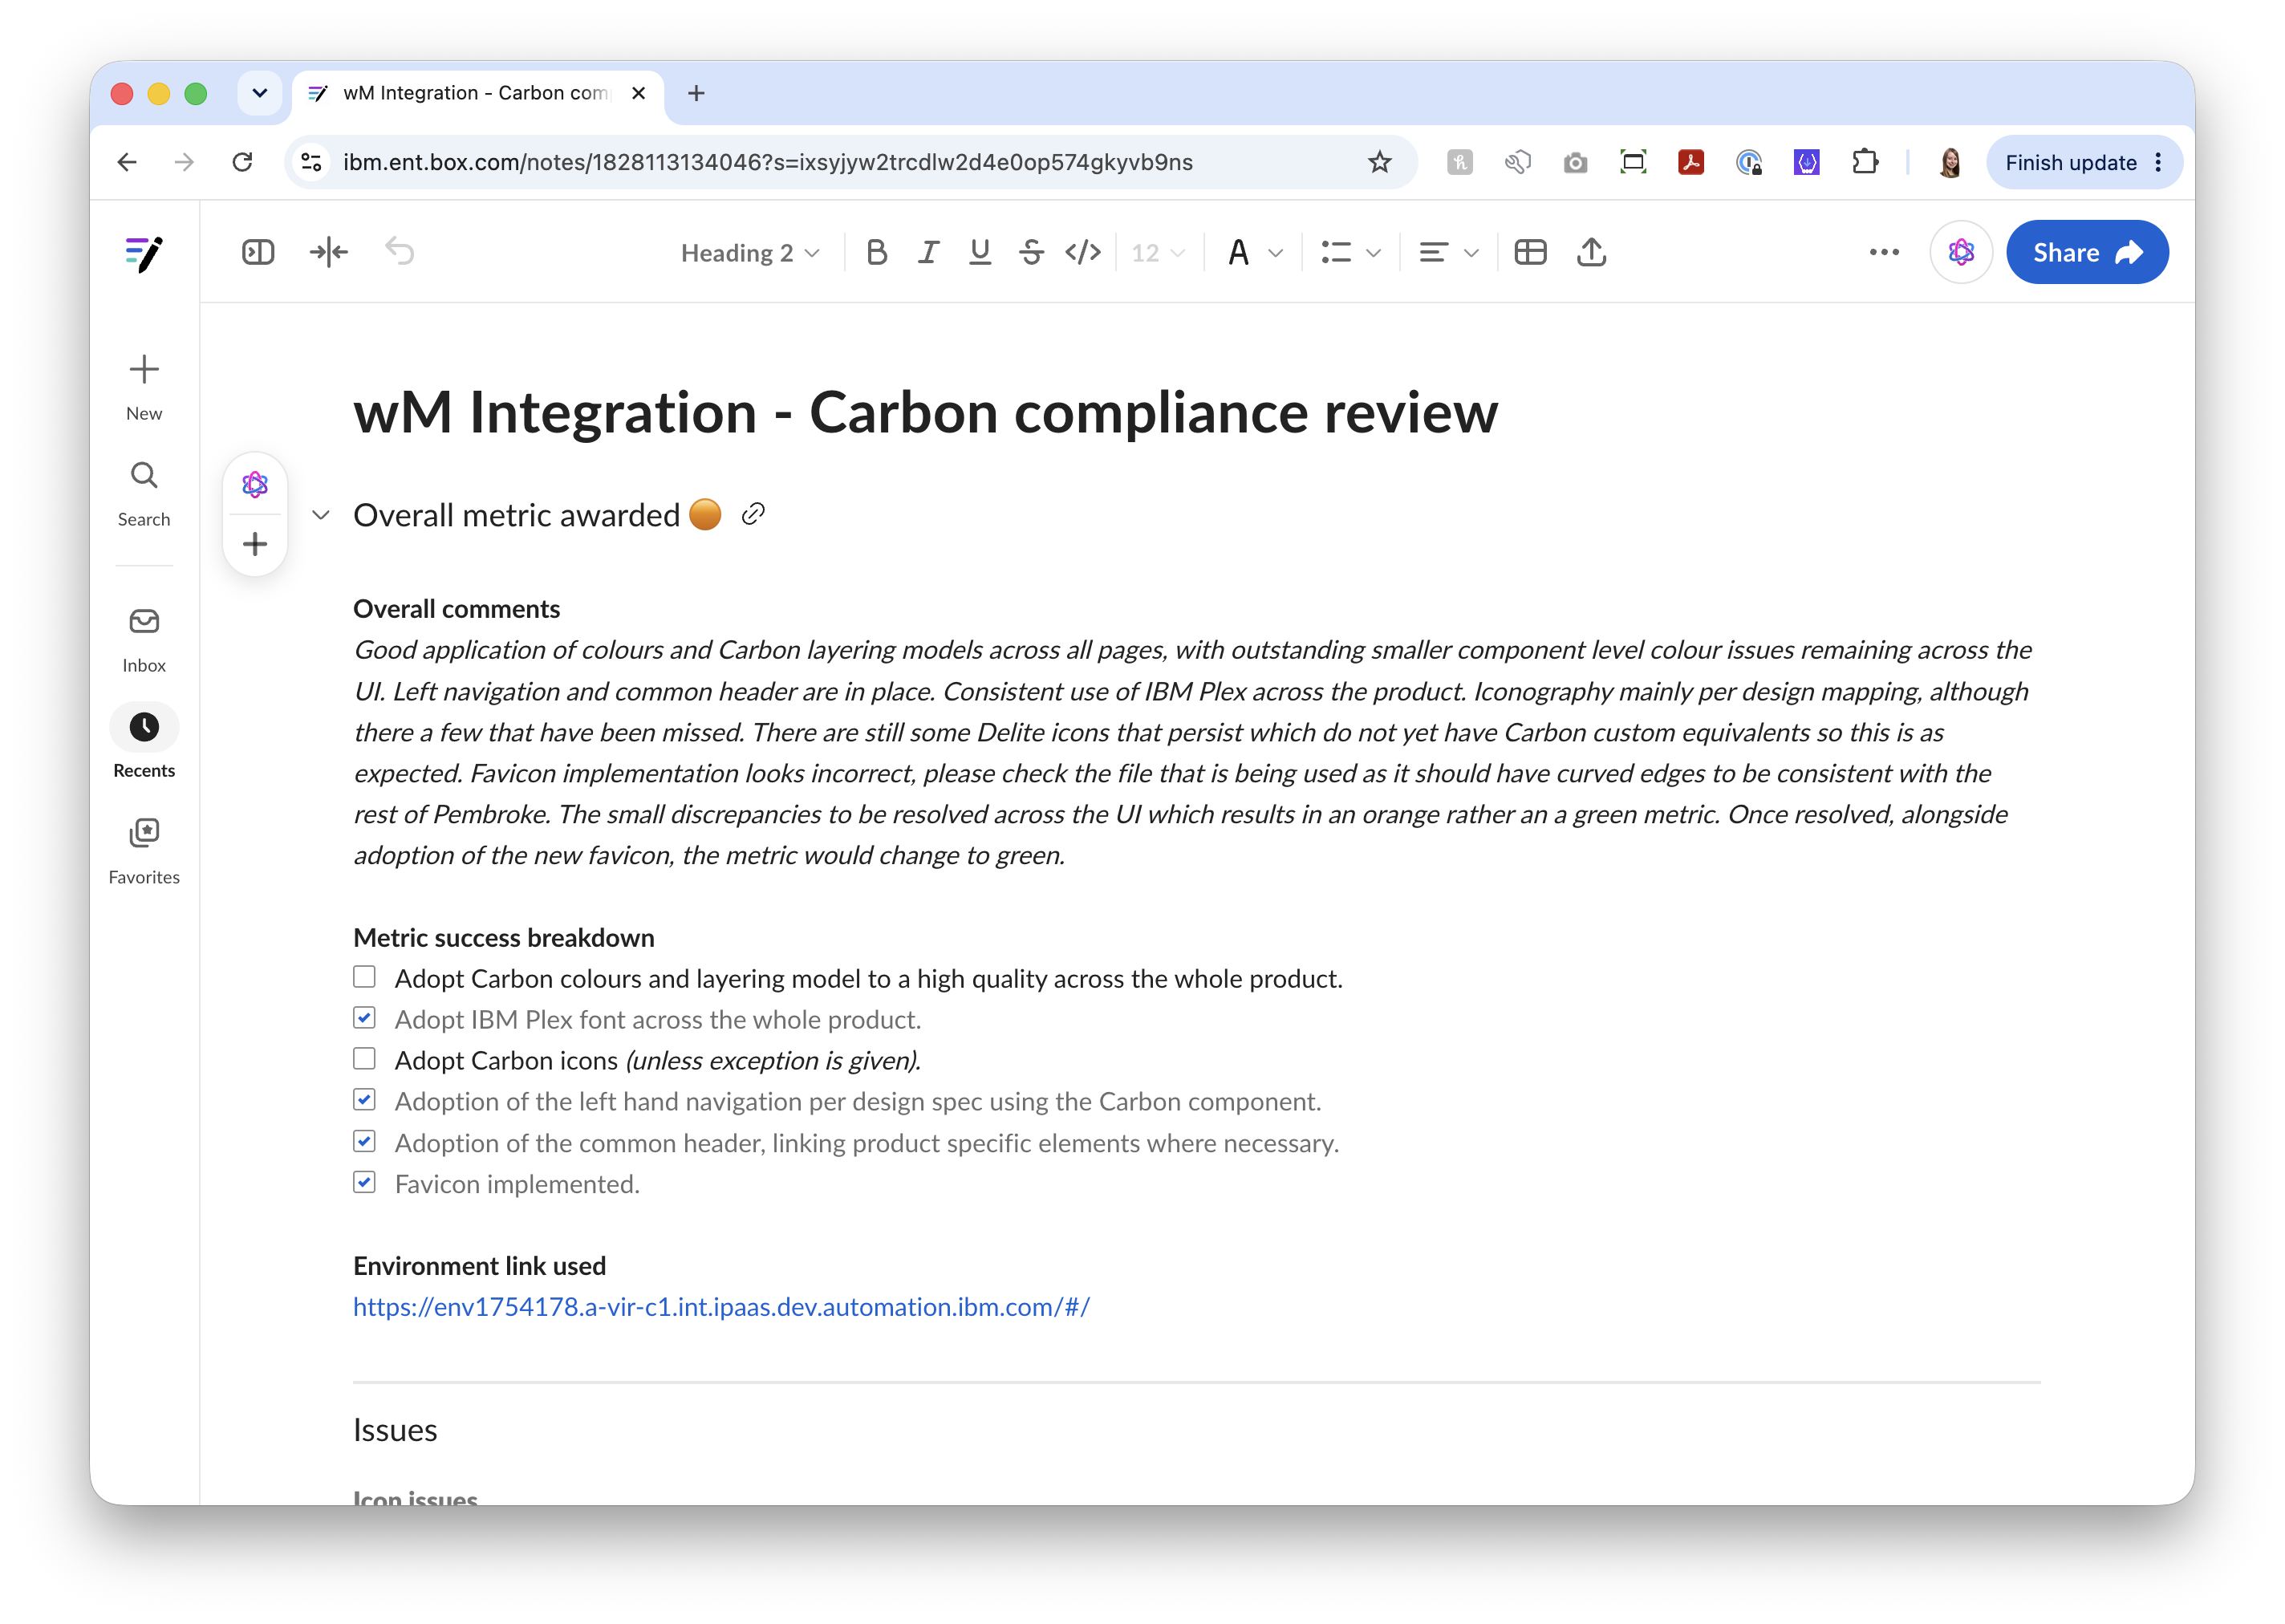Screen dimensions: 2285x1624
Task: Click the Issues heading
Action: 395,1430
